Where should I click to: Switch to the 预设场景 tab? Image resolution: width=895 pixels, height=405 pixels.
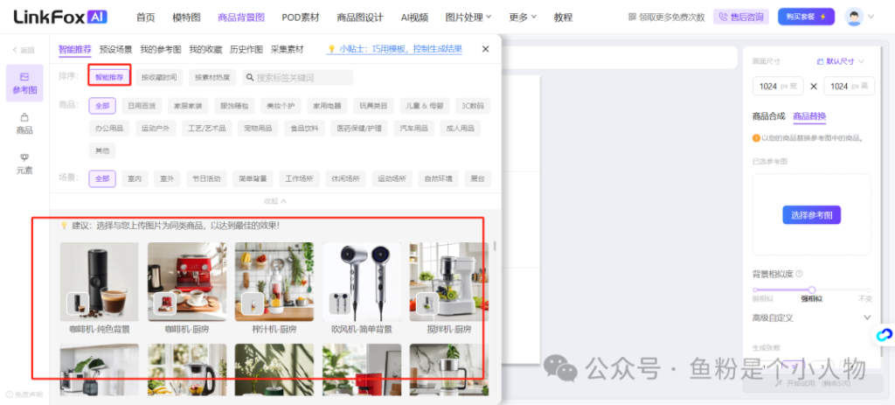pyautogui.click(x=116, y=49)
